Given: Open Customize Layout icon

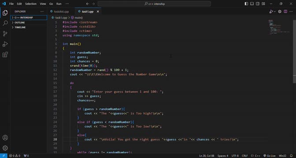Looking at the screenshot, I should point(263,4).
